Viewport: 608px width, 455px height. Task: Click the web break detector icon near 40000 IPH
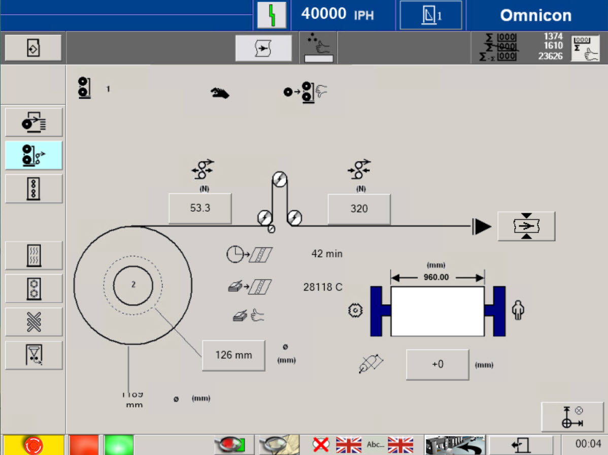(273, 15)
